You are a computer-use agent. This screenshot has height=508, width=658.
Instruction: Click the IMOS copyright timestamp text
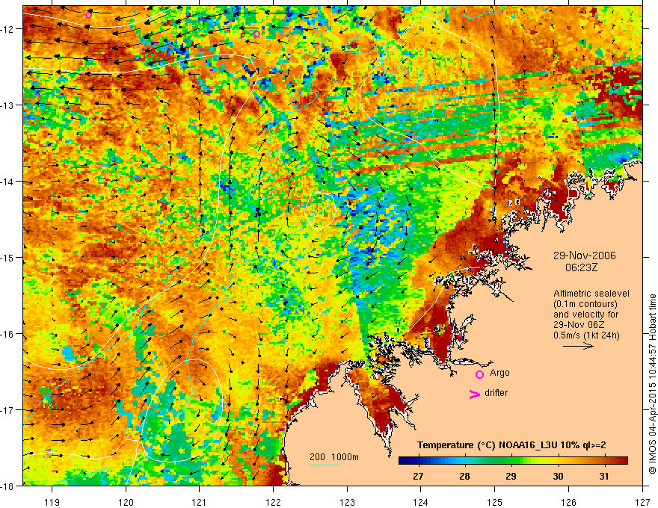click(x=653, y=384)
